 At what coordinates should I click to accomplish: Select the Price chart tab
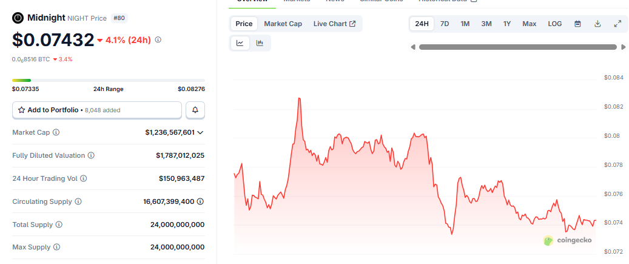coord(244,24)
